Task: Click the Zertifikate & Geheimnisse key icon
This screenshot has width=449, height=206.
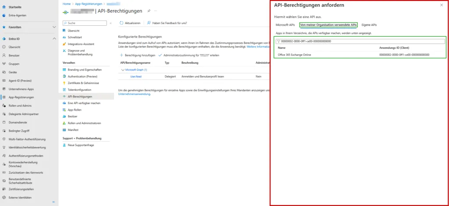Action: pos(64,83)
